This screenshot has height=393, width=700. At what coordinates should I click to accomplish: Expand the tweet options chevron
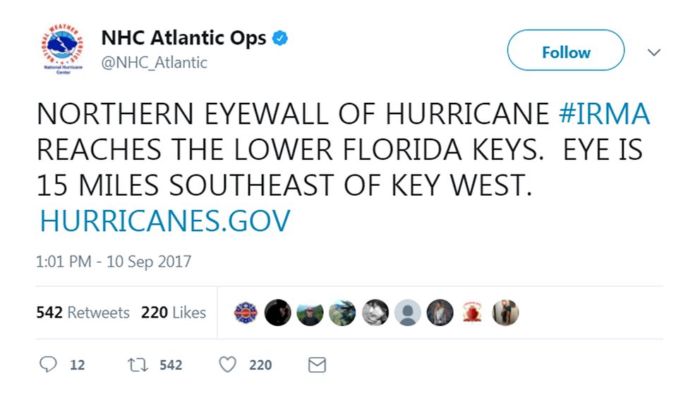point(653,52)
